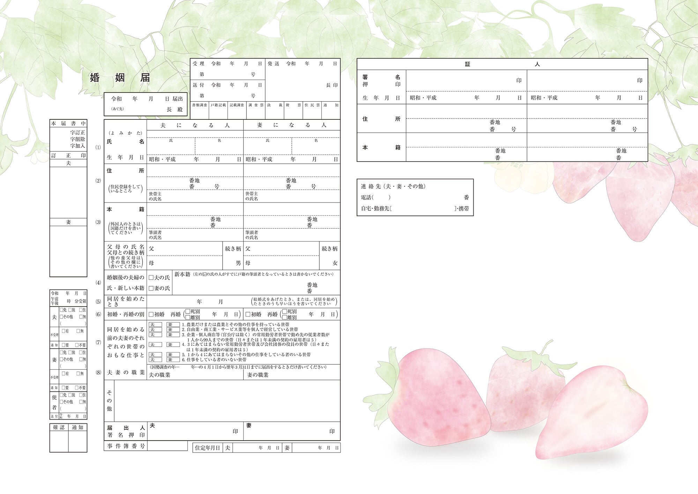Click the 婚姻届 title heading
The image size is (698, 494).
[120, 78]
